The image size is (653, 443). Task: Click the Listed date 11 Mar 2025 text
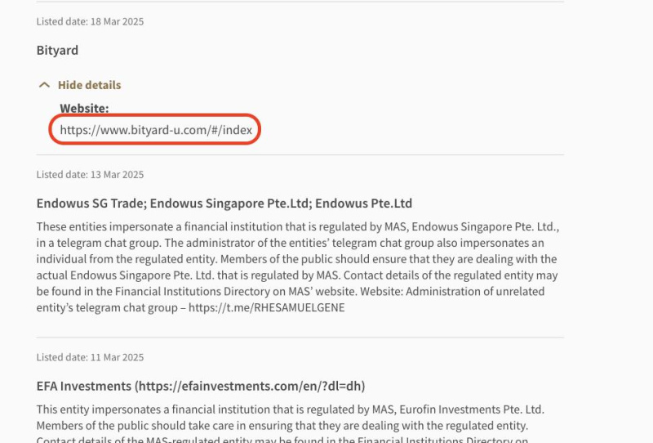[90, 357]
